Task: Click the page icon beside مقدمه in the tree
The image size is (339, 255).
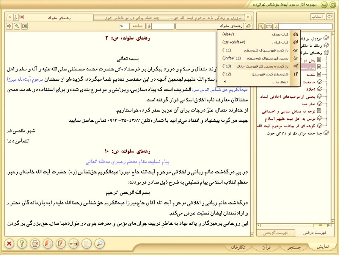Action: 319,74
